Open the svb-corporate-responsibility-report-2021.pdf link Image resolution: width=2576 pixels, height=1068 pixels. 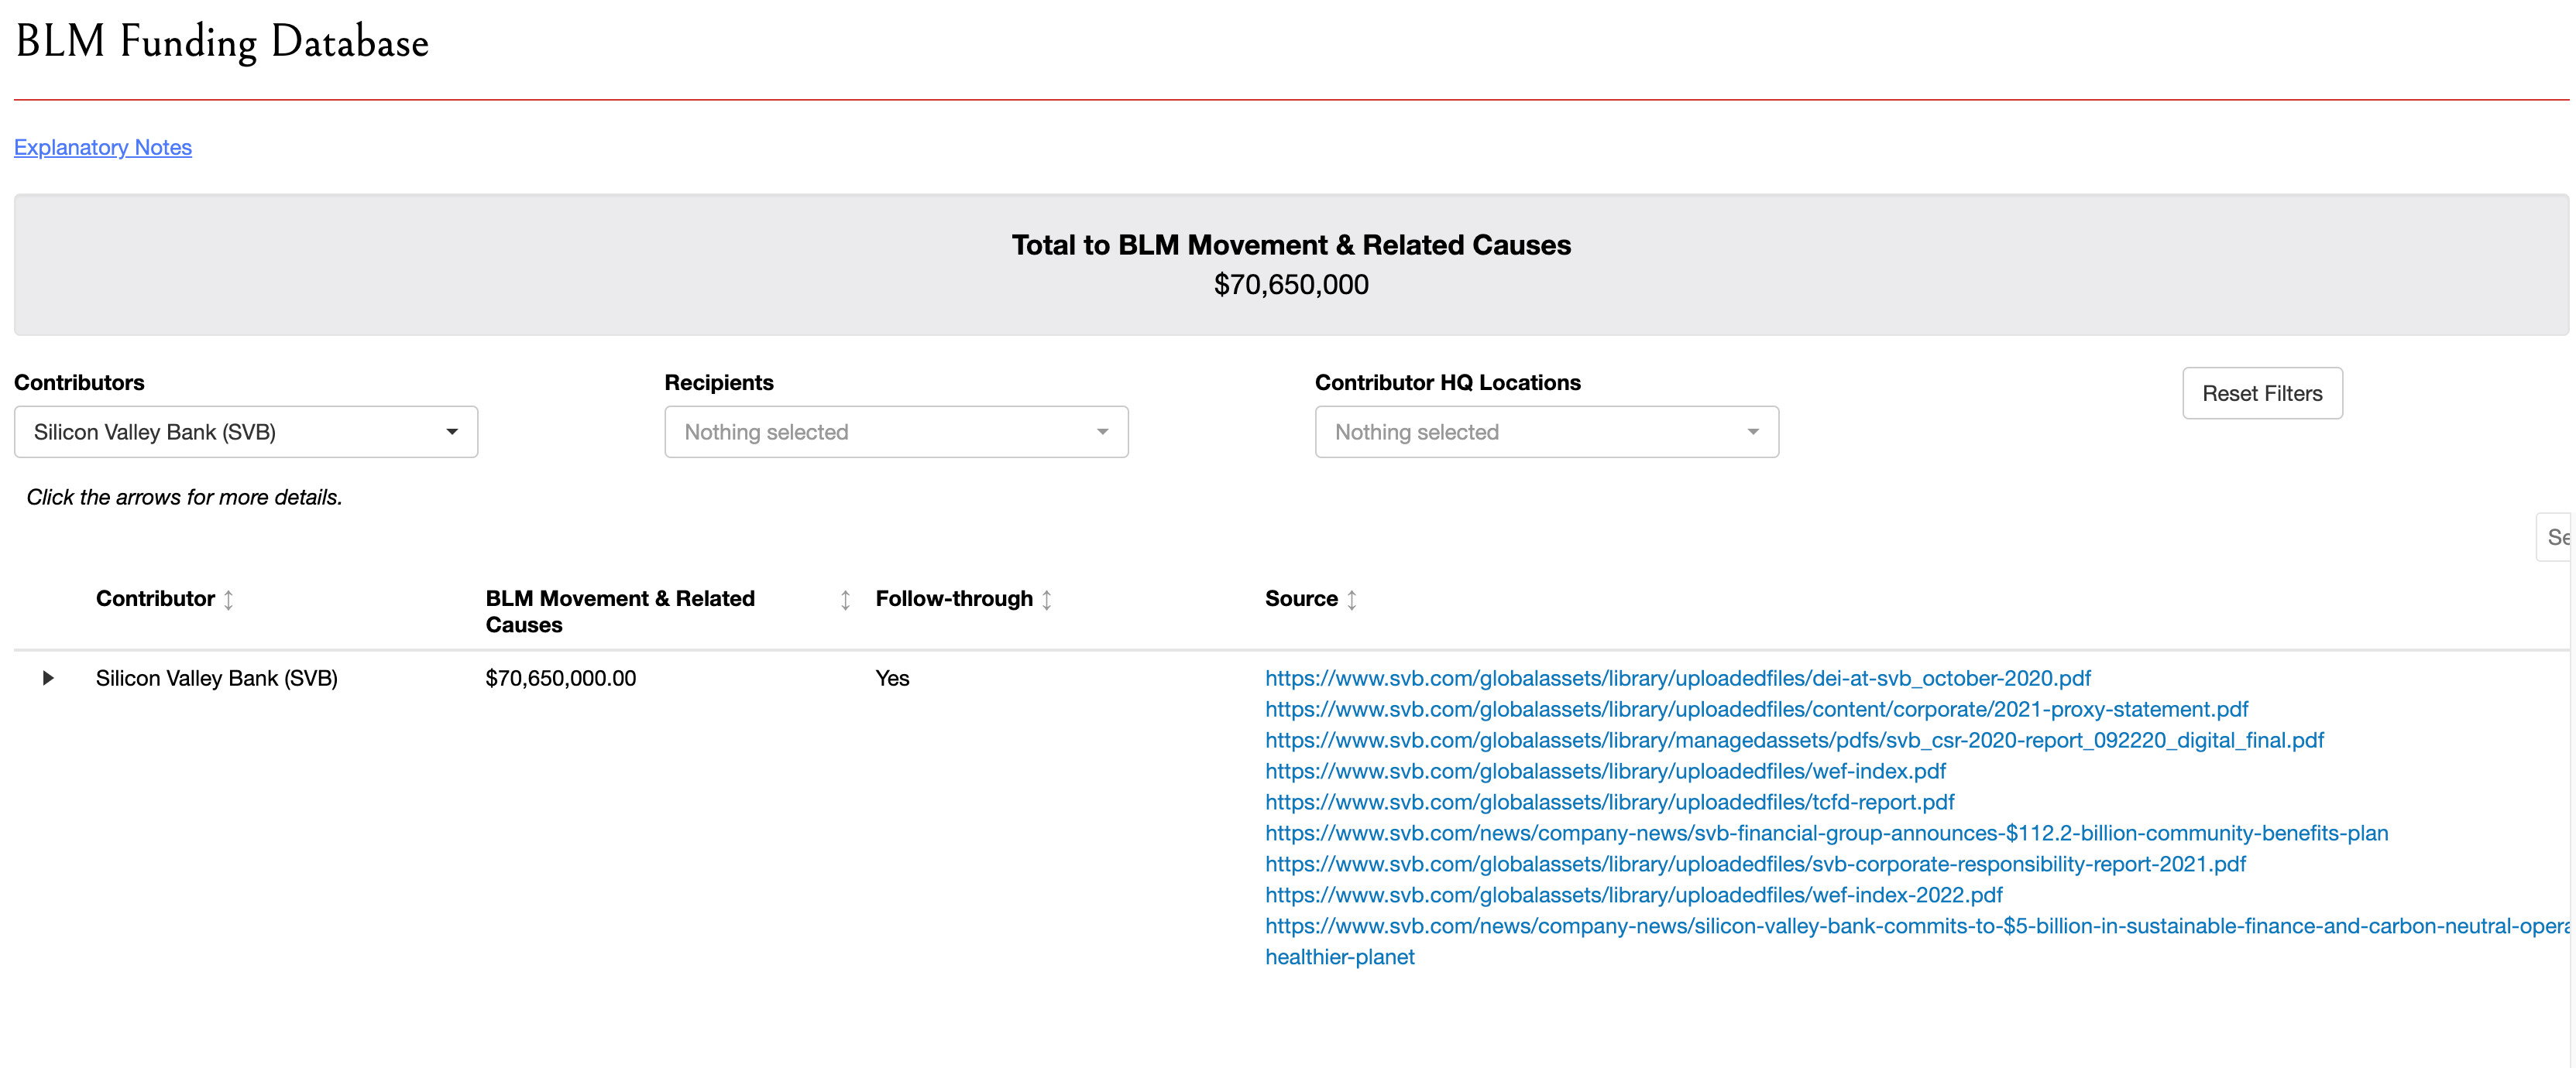[1755, 864]
